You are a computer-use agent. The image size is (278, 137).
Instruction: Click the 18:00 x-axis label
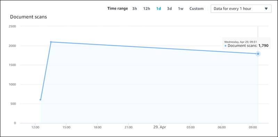click(x=98, y=127)
